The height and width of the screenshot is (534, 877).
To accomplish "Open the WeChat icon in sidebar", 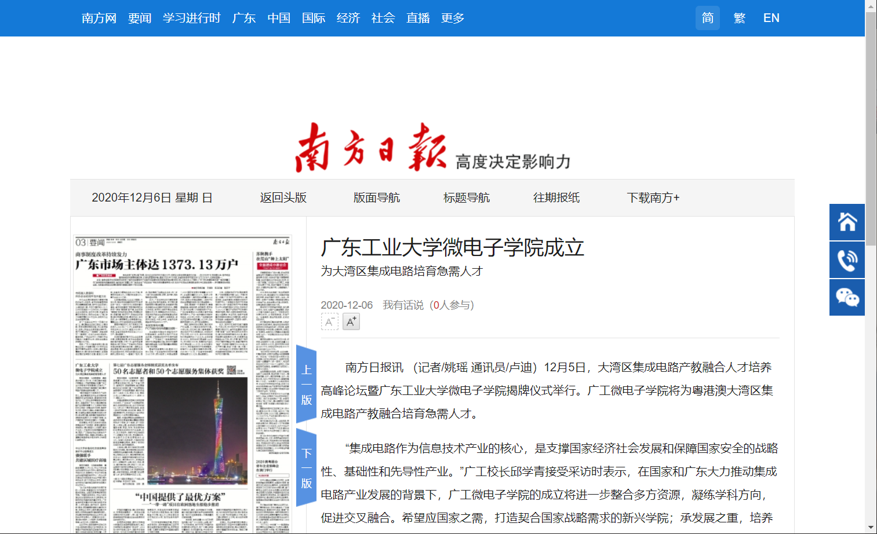I will click(x=847, y=298).
